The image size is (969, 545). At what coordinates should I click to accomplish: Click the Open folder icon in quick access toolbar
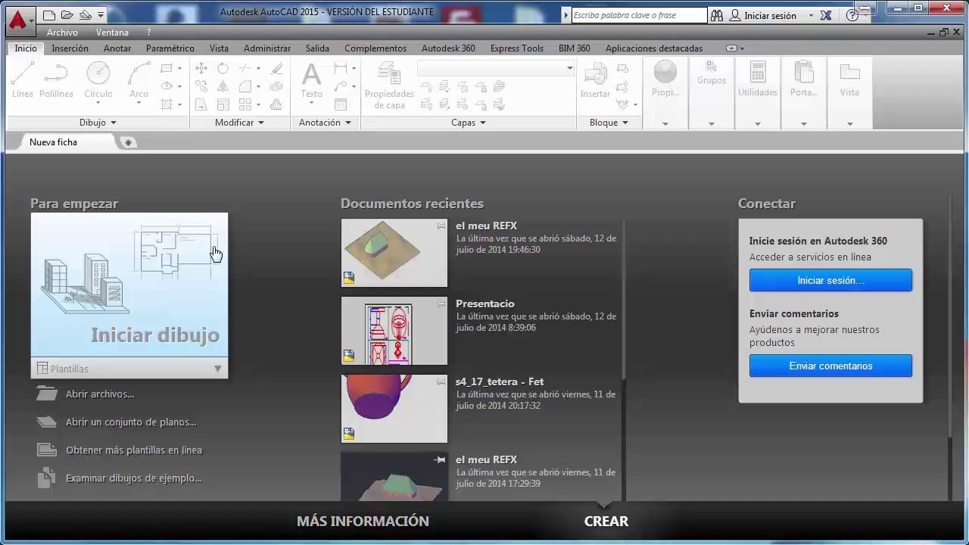click(67, 15)
